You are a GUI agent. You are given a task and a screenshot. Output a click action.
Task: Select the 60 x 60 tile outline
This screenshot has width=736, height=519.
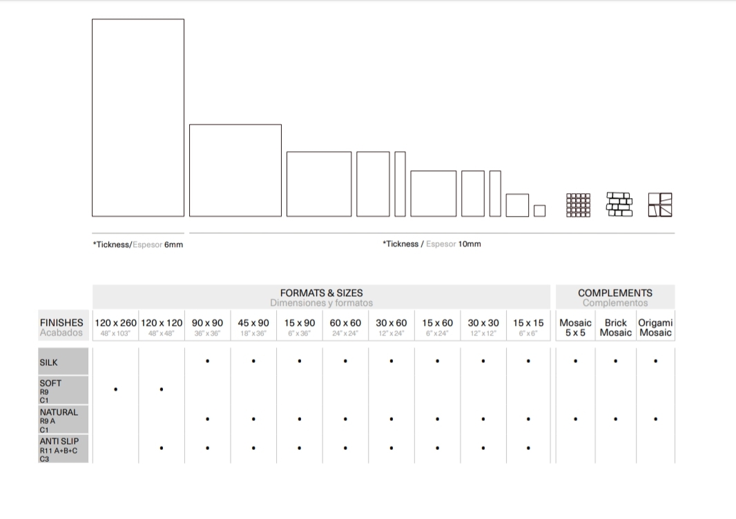click(x=434, y=193)
